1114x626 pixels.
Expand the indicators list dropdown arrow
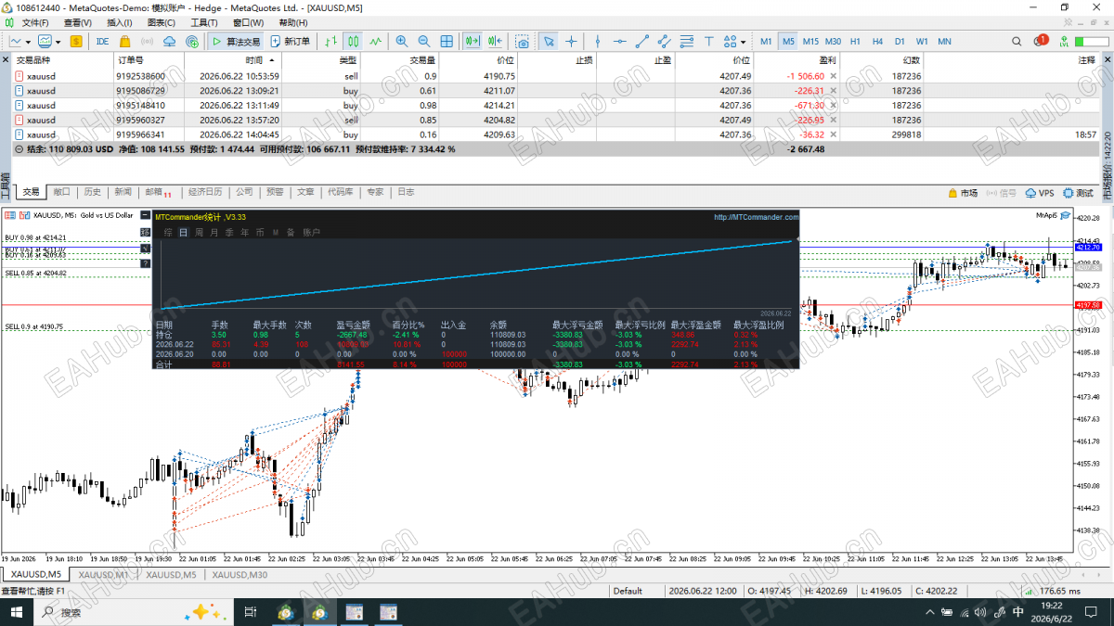58,41
